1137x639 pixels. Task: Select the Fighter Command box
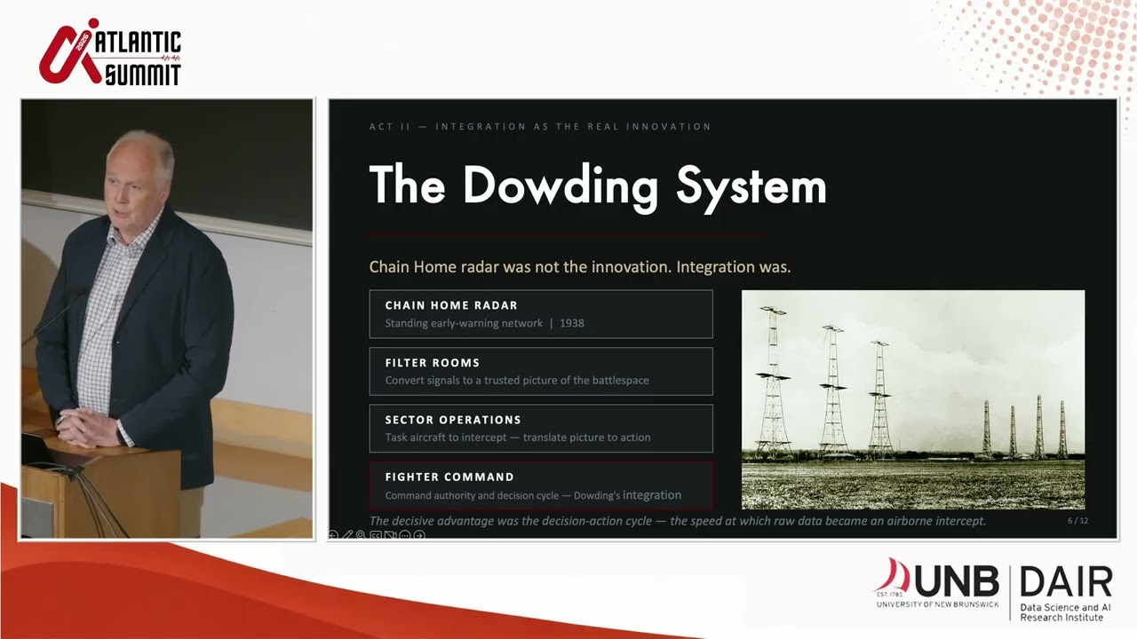coord(541,485)
